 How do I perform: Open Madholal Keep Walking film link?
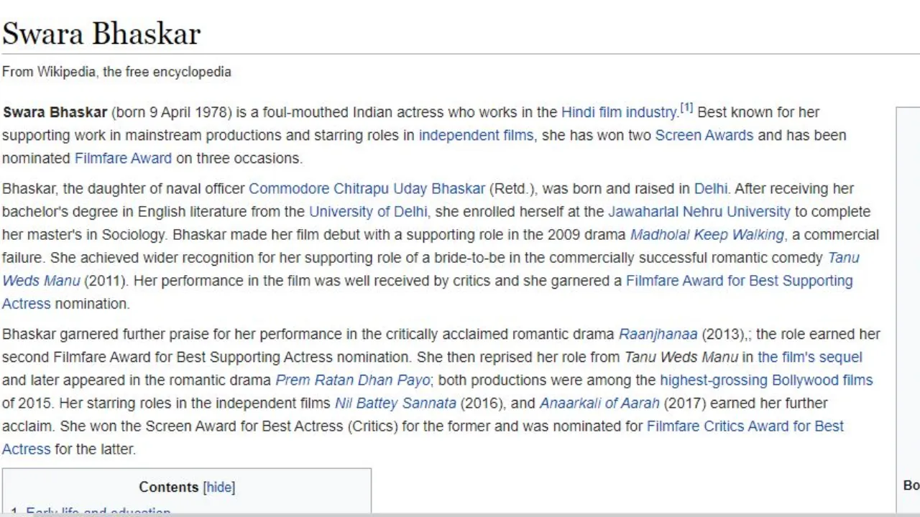(x=707, y=235)
